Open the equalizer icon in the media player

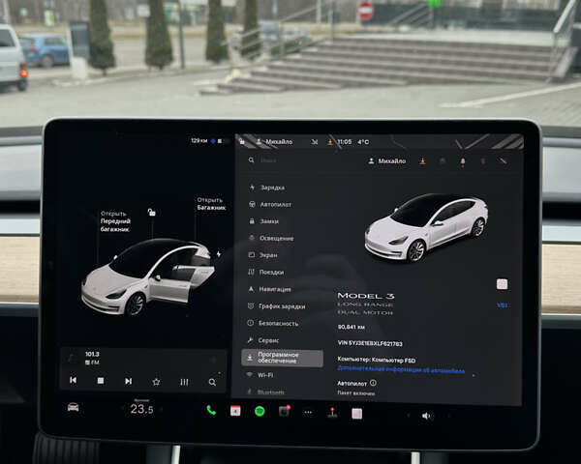(x=184, y=382)
